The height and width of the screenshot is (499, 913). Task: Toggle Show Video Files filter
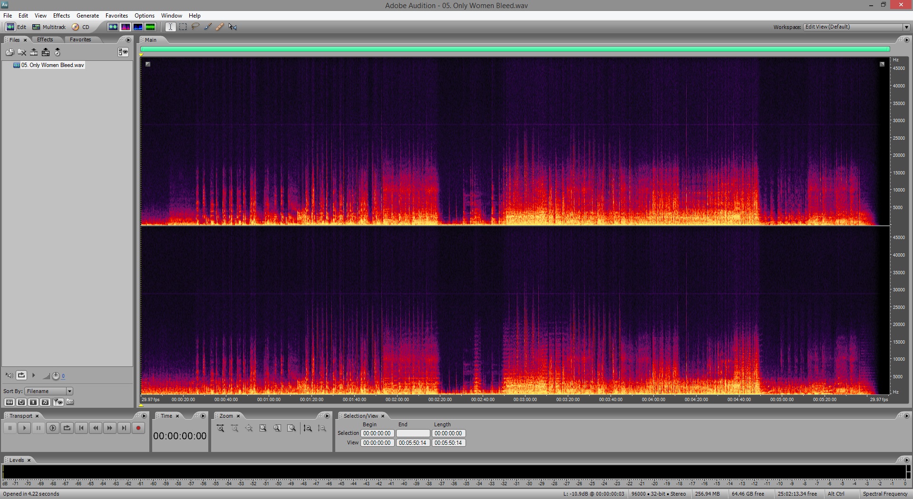click(x=33, y=402)
